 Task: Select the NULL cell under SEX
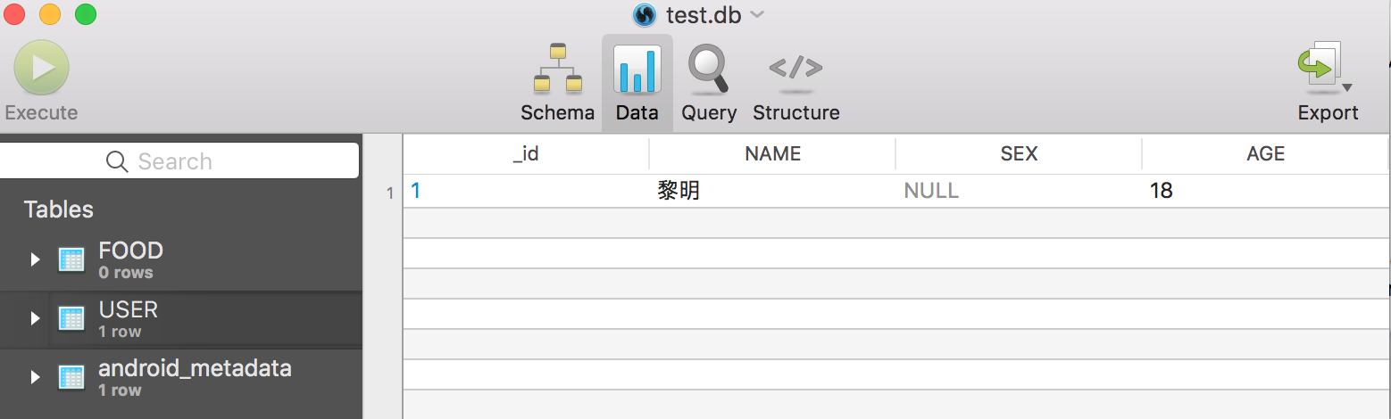pos(931,191)
